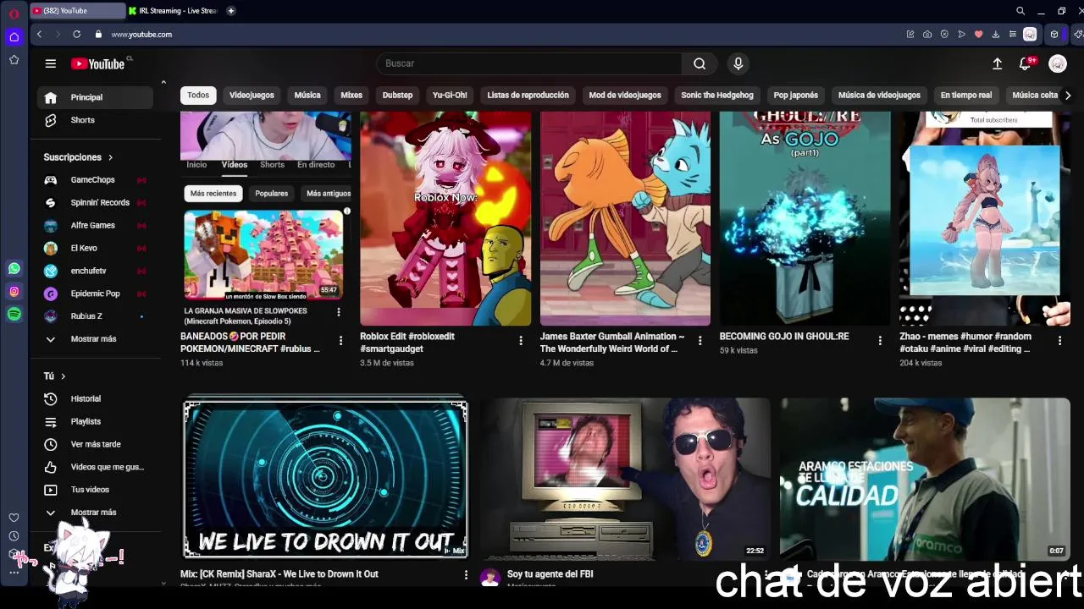The image size is (1084, 609).
Task: Open the account avatar menu
Action: coord(1058,63)
